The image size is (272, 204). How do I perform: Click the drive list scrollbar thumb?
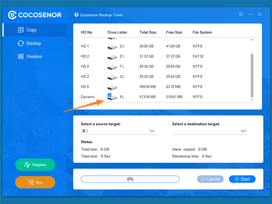point(252,76)
